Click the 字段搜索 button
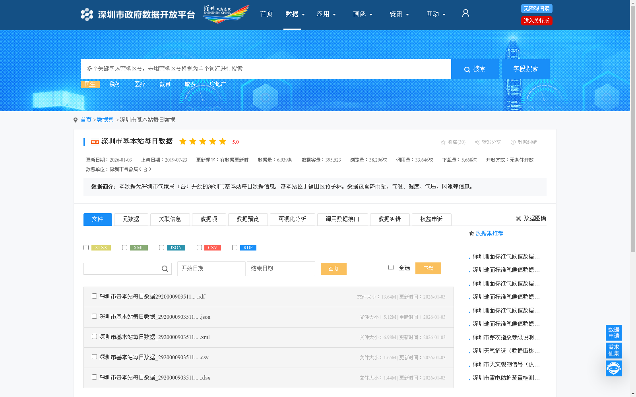The width and height of the screenshot is (636, 397). (525, 69)
